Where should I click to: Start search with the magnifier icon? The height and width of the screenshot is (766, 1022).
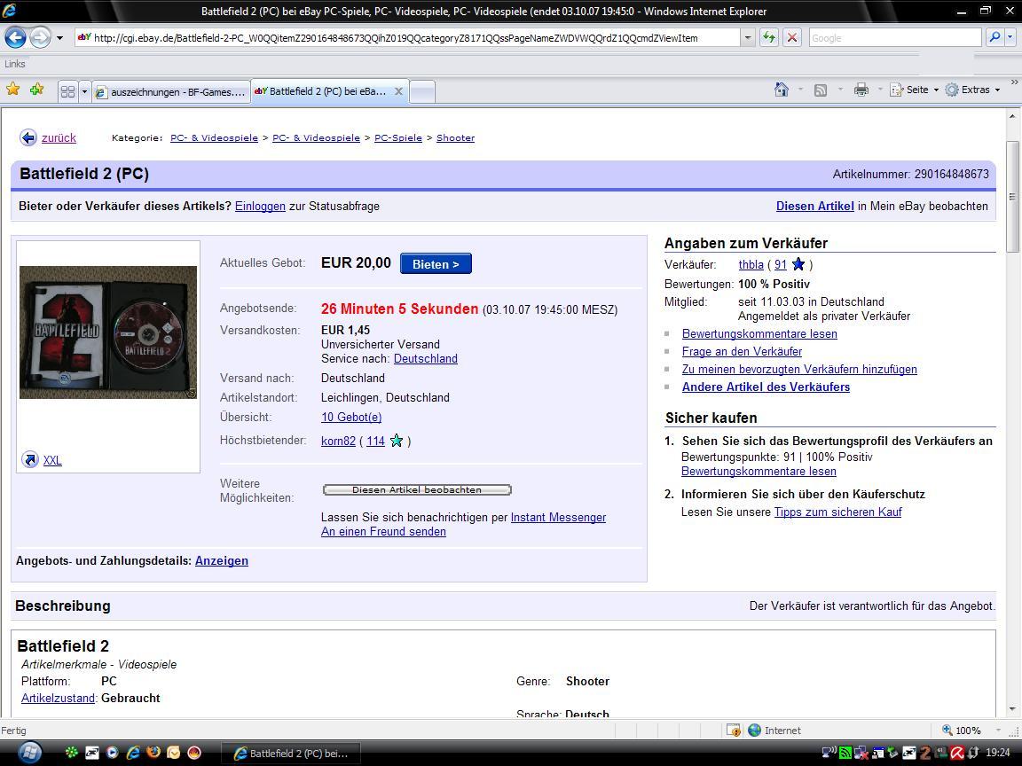[x=994, y=38]
